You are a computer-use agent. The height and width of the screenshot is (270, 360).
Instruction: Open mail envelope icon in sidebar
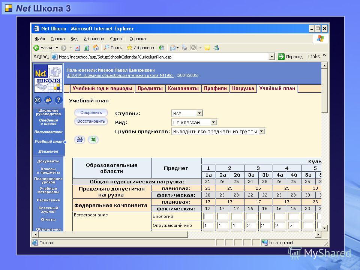point(37,100)
